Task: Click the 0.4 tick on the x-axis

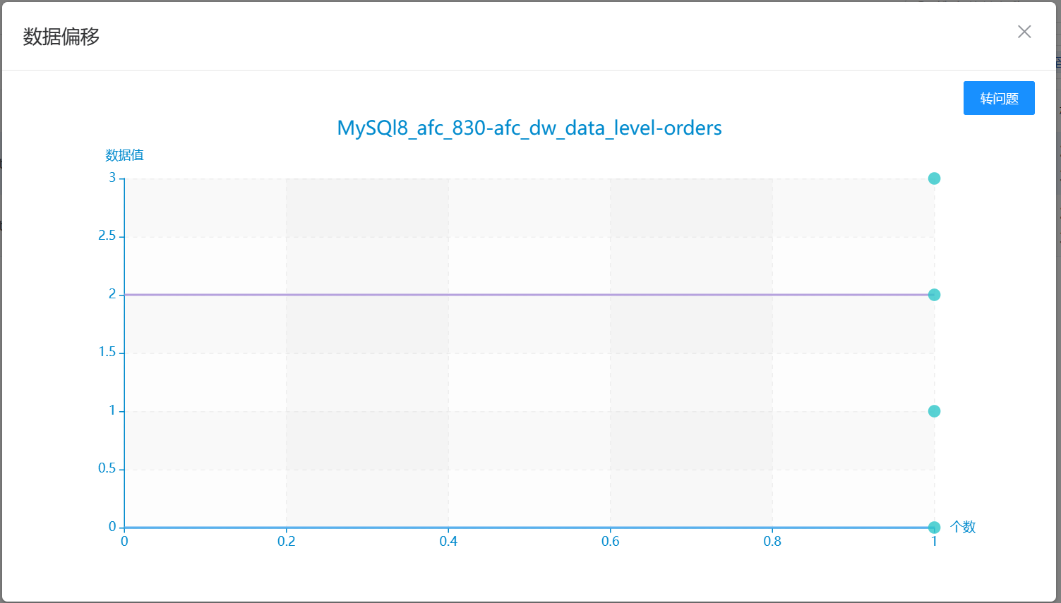Action: (448, 542)
